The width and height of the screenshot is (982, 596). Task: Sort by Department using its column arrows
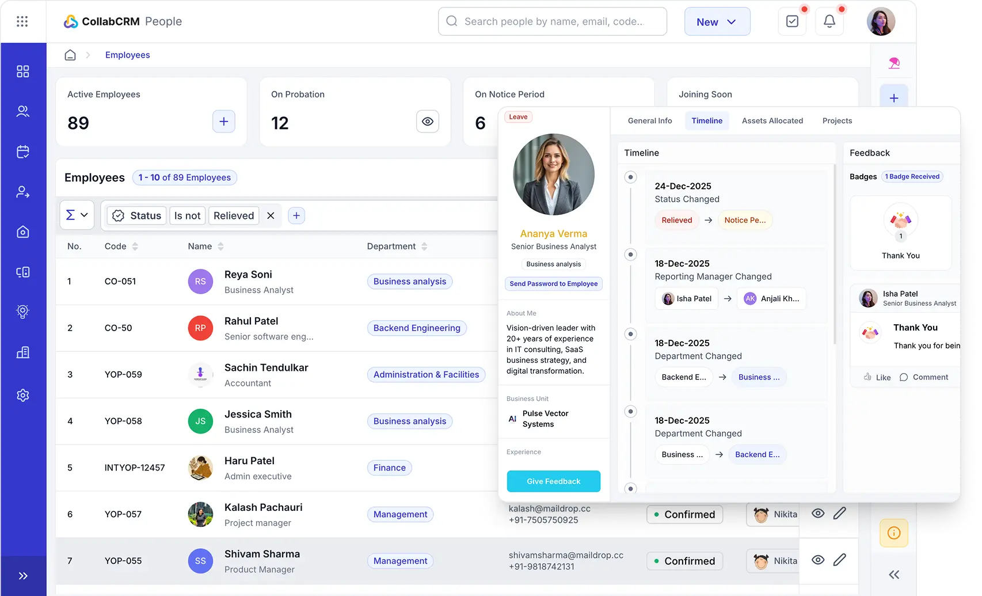[425, 246]
